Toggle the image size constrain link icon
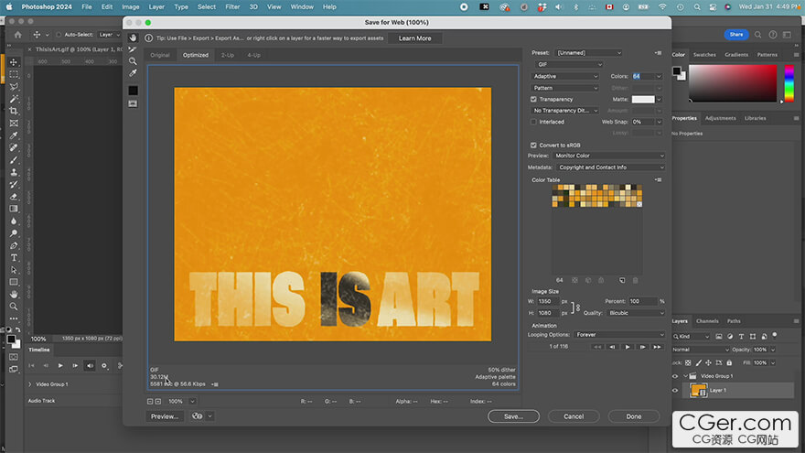 tap(577, 307)
